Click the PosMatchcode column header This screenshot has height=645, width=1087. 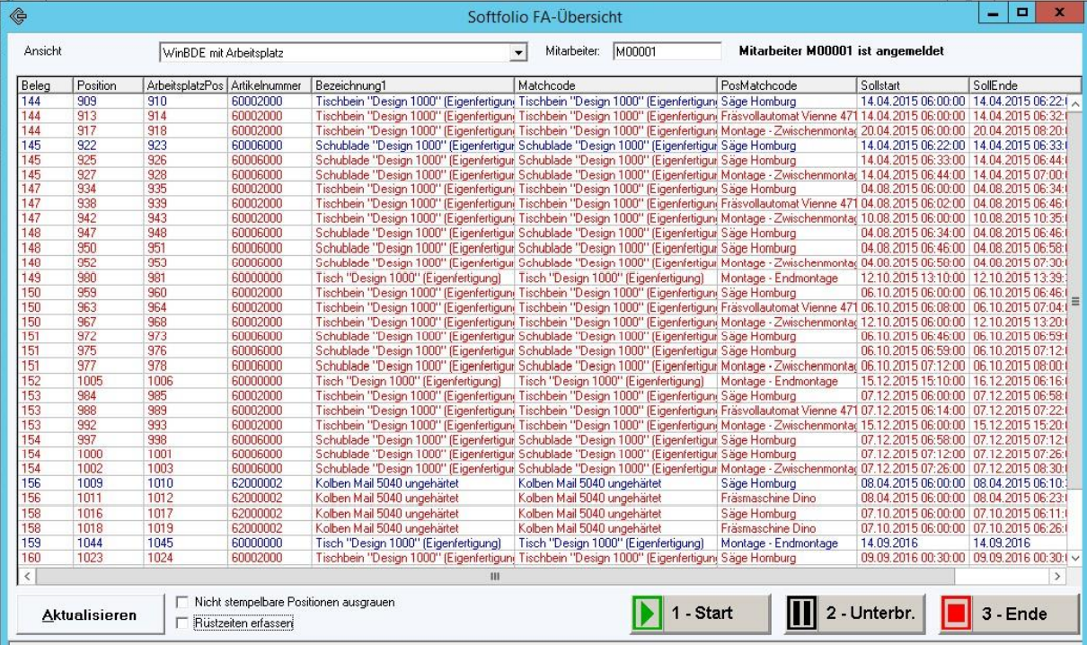coord(787,84)
